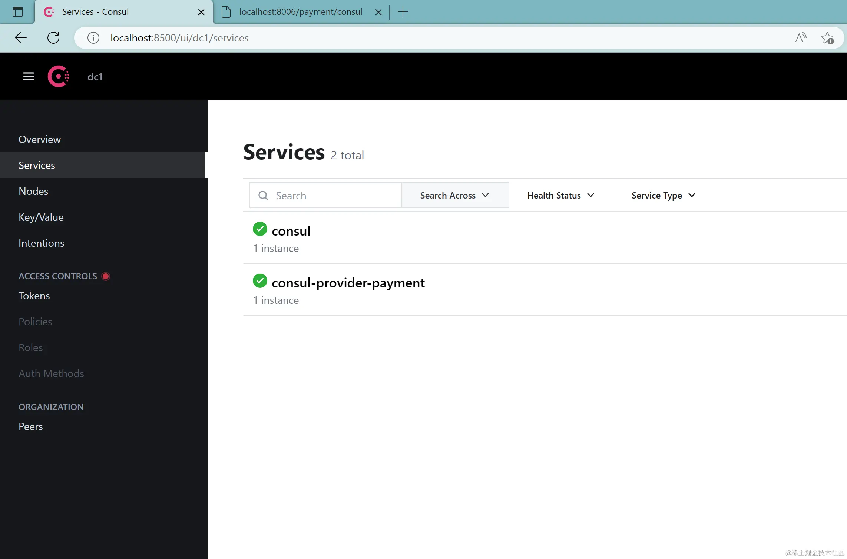Add page to favorites star icon
This screenshot has height=559, width=847.
pos(827,38)
